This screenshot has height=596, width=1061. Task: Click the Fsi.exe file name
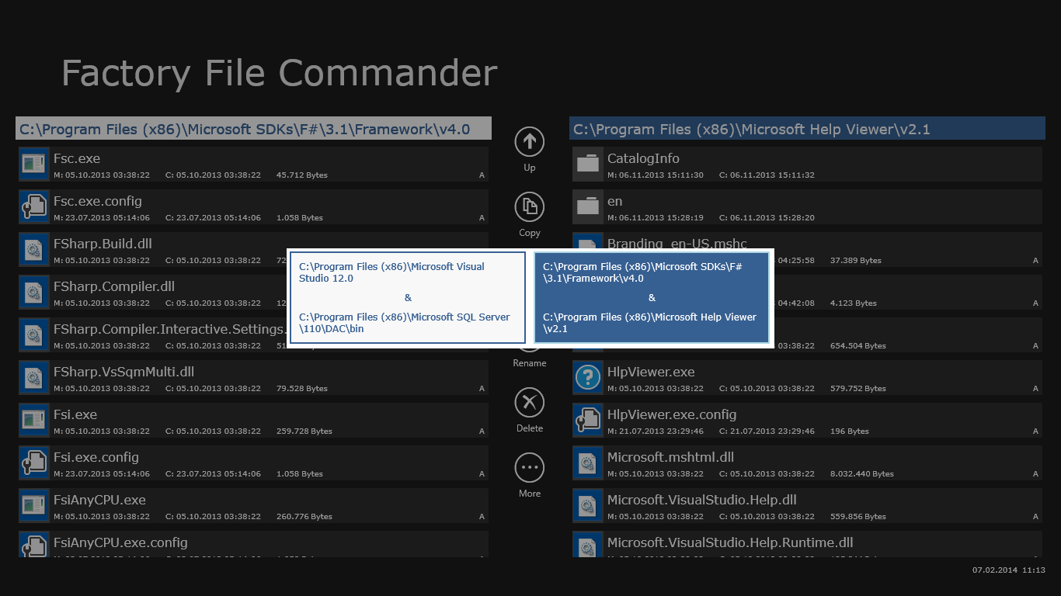point(75,415)
